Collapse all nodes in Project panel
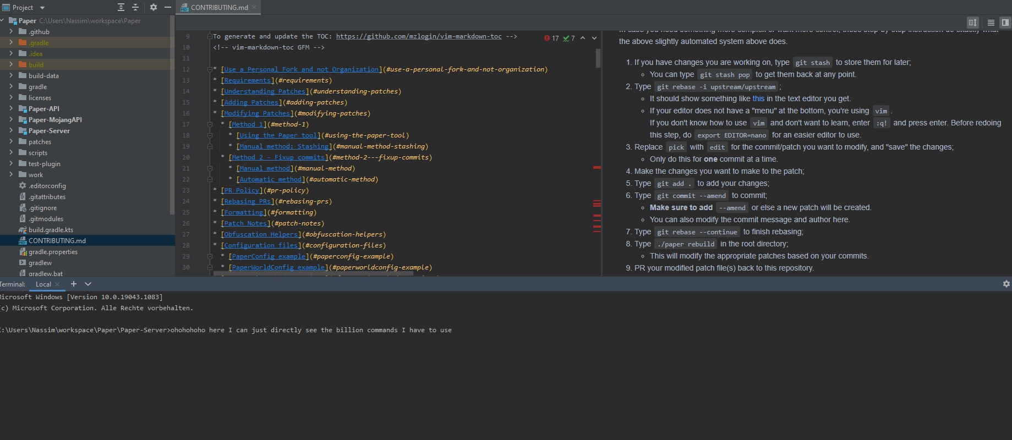Viewport: 1012px width, 440px height. (135, 7)
